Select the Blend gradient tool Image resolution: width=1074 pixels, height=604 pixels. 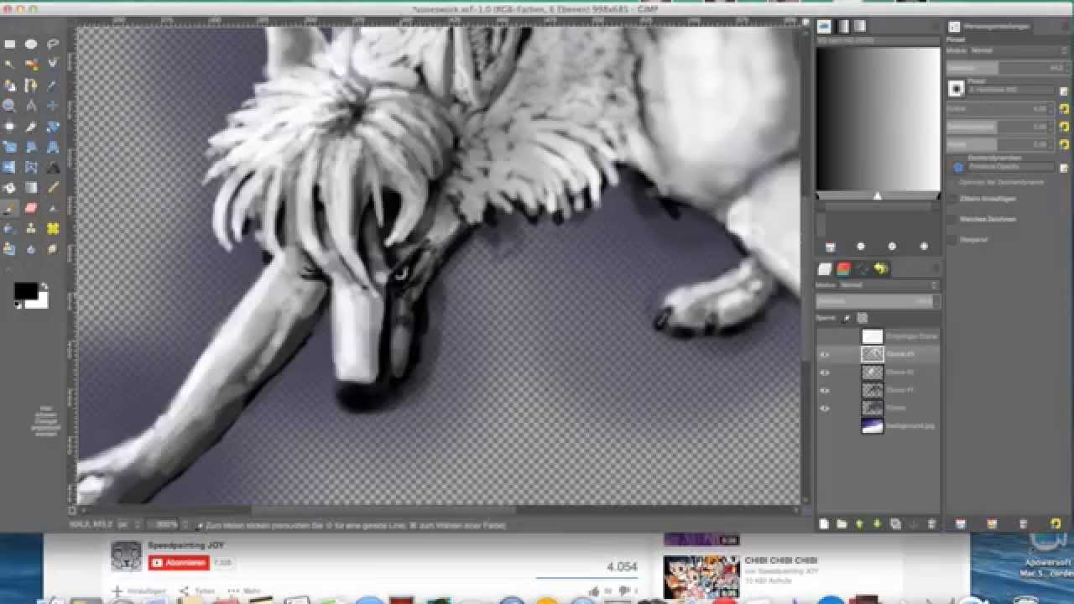tap(31, 188)
